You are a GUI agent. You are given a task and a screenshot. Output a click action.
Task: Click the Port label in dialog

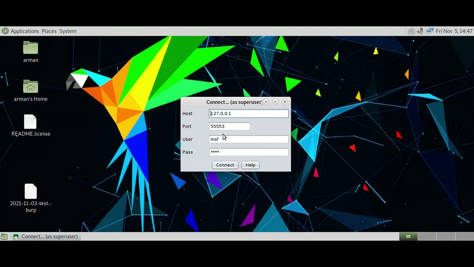click(187, 126)
